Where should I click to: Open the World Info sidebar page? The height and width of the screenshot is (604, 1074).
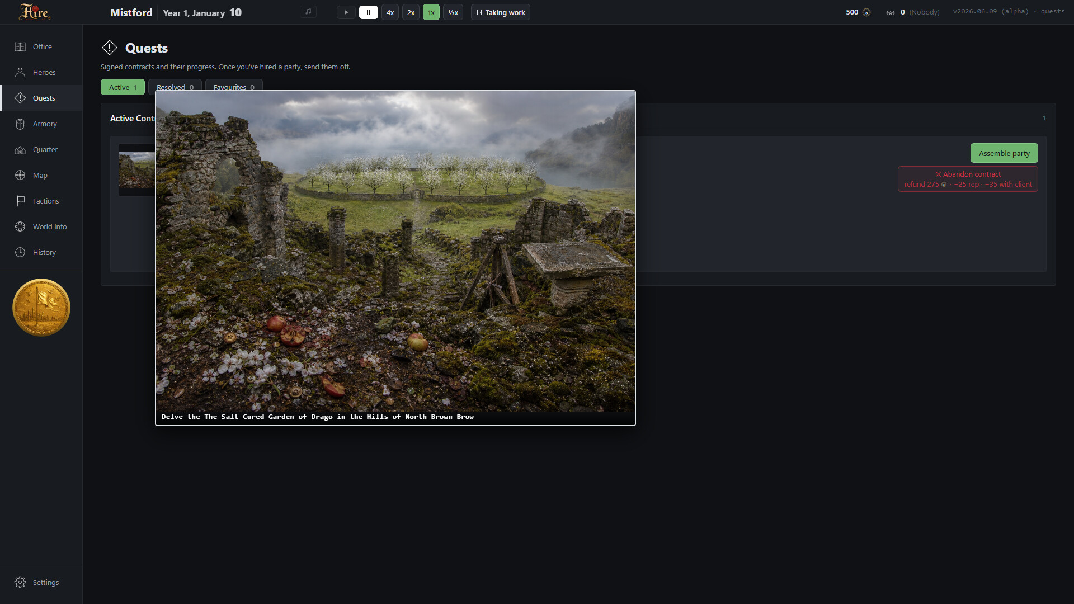point(41,227)
